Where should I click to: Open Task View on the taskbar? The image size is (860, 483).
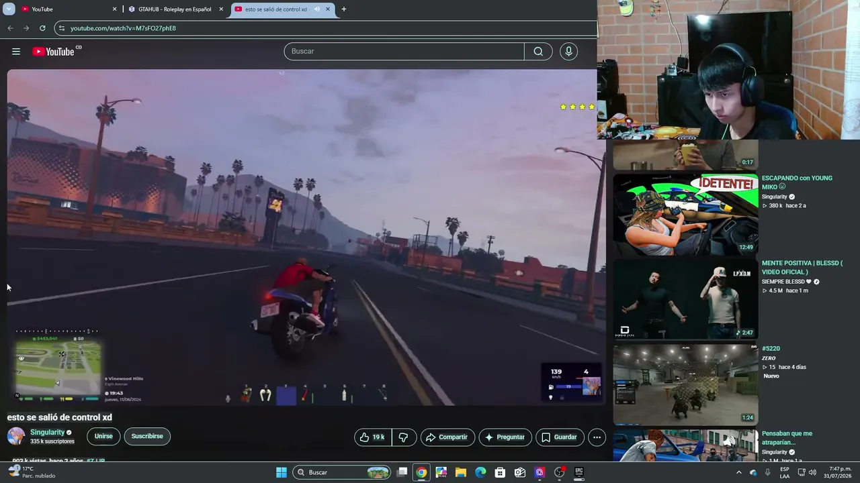coord(402,472)
